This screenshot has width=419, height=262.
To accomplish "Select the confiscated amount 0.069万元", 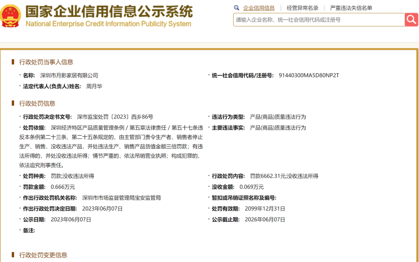I will (251, 187).
